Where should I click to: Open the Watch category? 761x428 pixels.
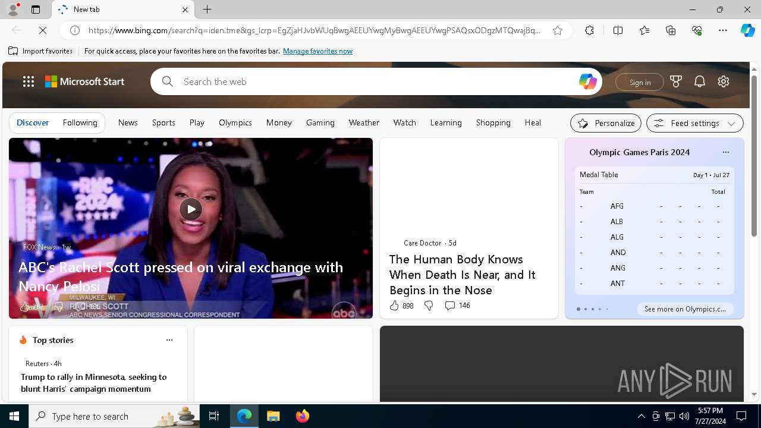405,122
